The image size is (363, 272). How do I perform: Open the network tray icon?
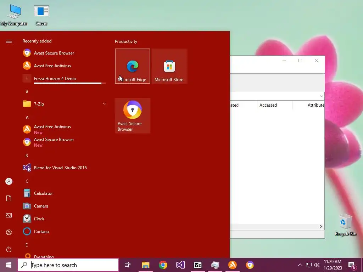309,265
